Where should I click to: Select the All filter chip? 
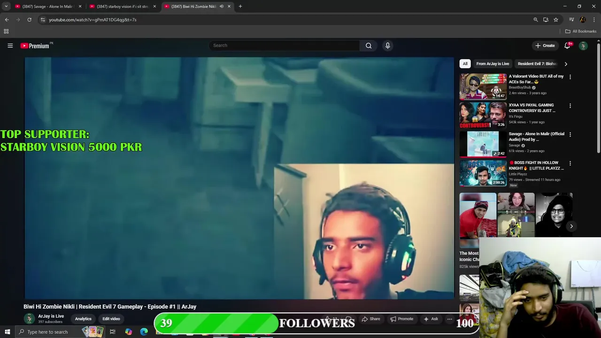[465, 64]
